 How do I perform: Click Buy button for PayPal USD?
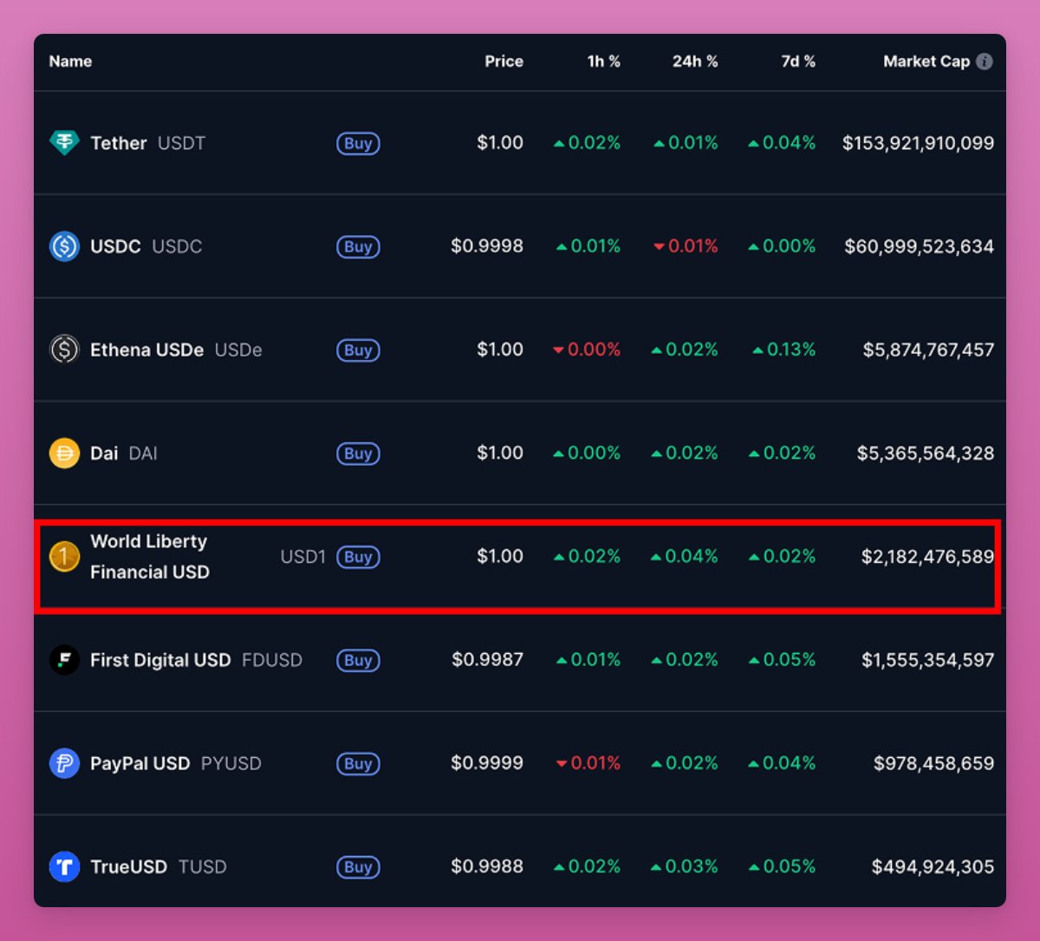tap(358, 763)
